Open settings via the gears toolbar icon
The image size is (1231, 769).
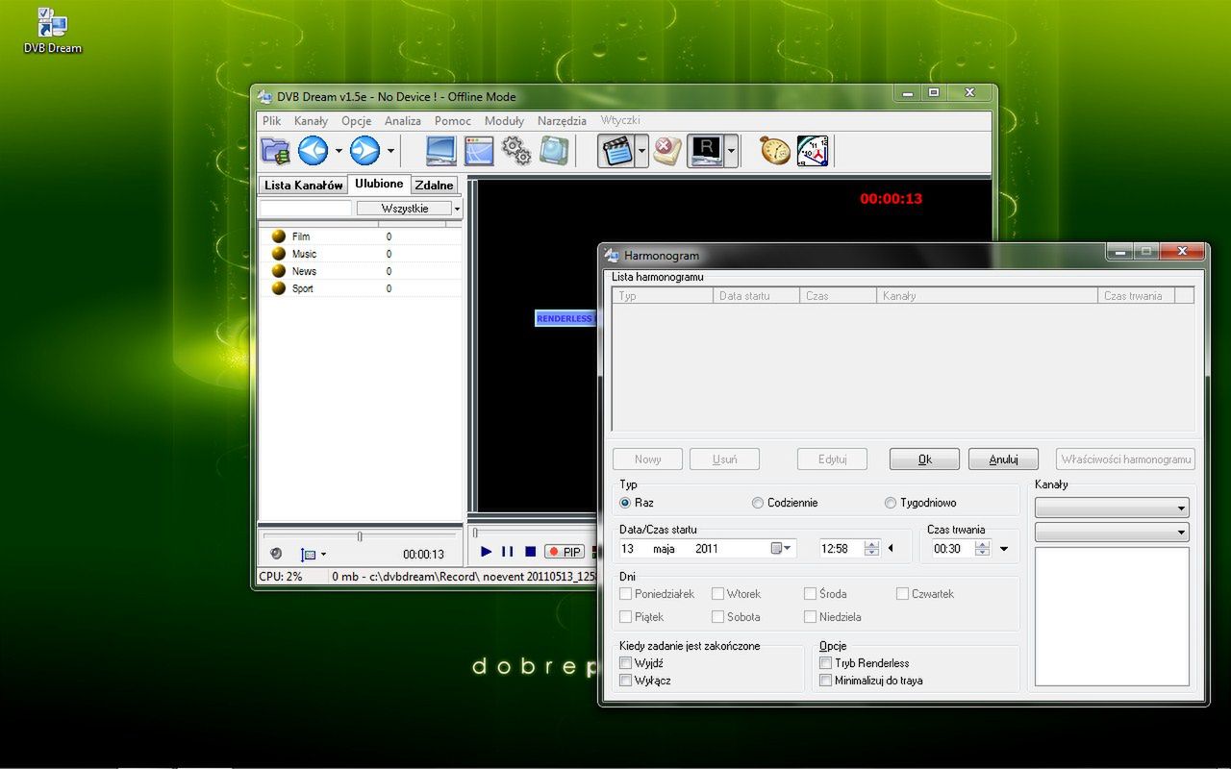(x=516, y=151)
